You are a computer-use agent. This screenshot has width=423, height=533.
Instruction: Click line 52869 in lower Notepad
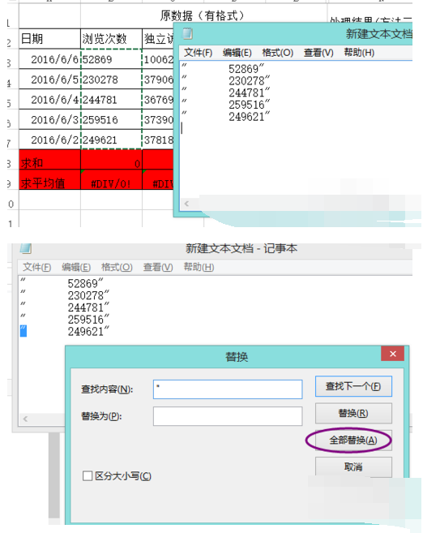click(x=86, y=283)
